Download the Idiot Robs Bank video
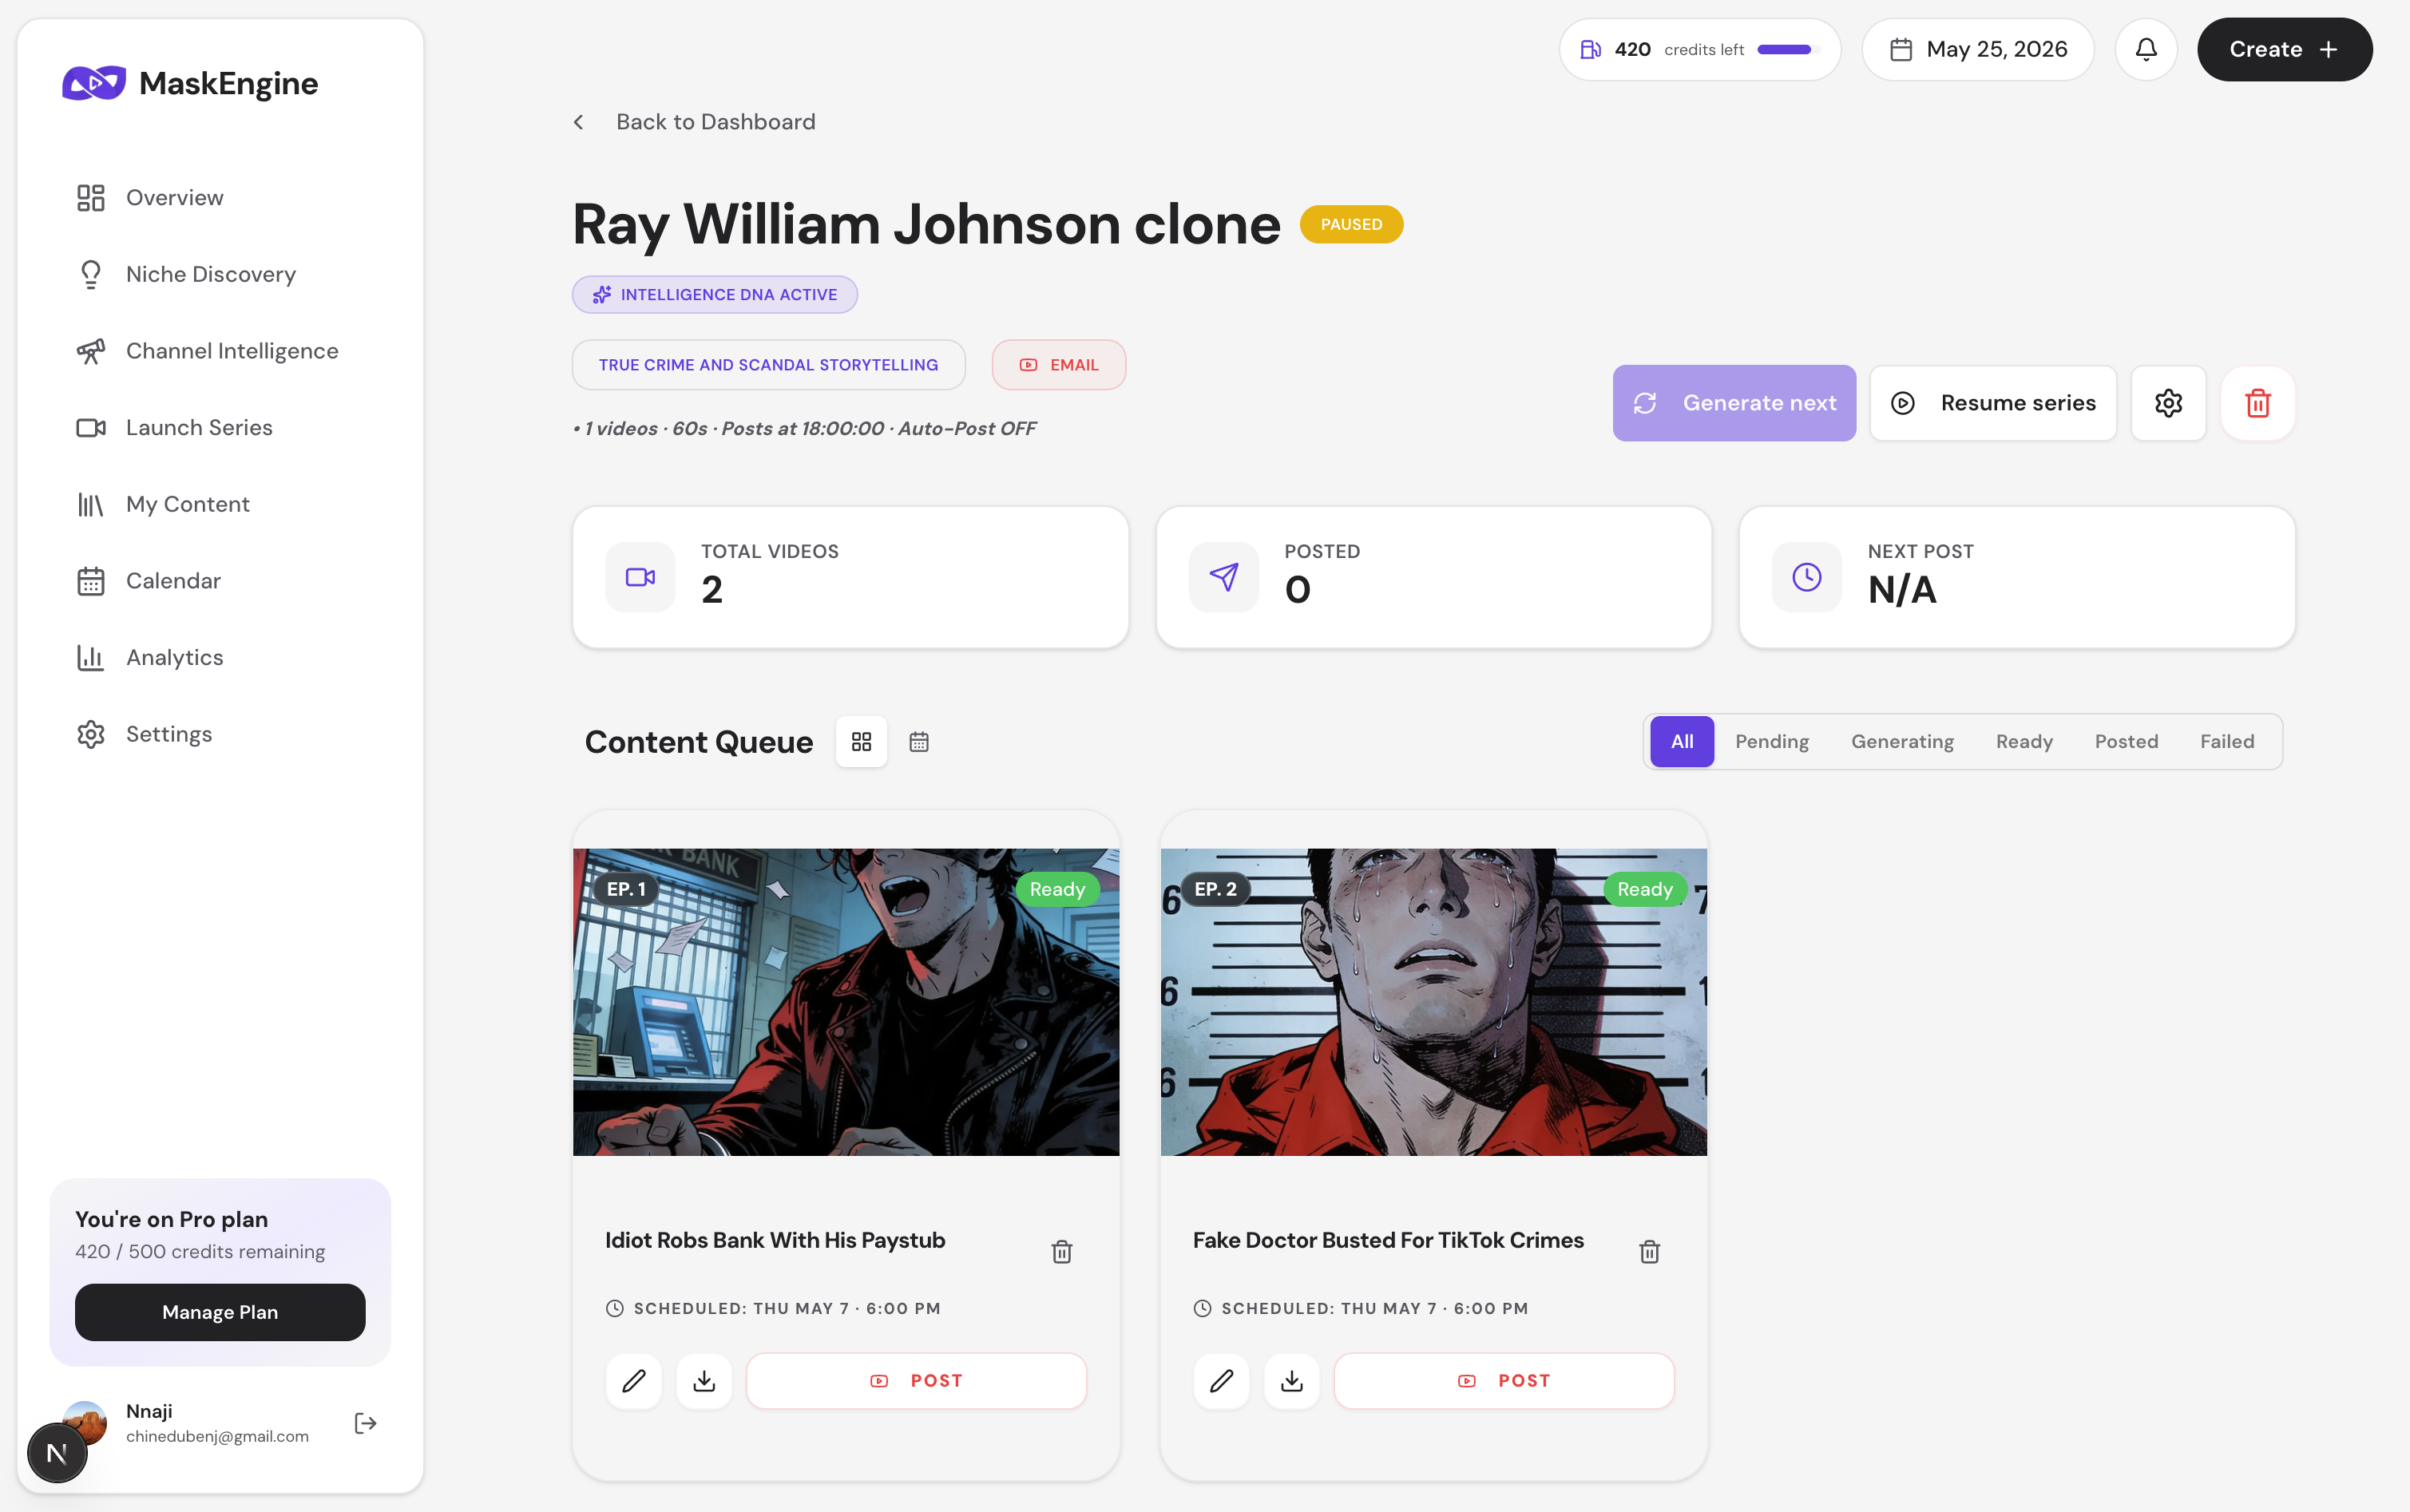The image size is (2410, 1512). pyautogui.click(x=704, y=1381)
